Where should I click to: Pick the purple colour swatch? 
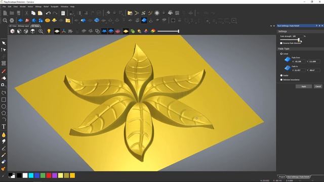55,175
